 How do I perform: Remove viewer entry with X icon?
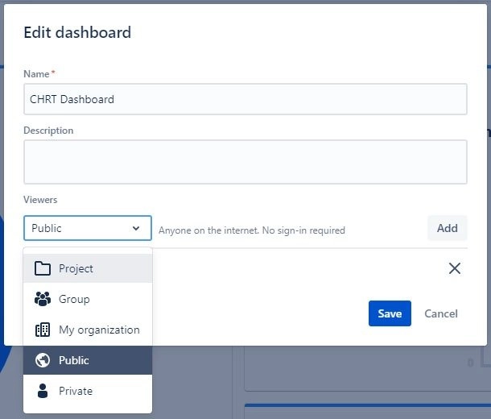click(454, 268)
